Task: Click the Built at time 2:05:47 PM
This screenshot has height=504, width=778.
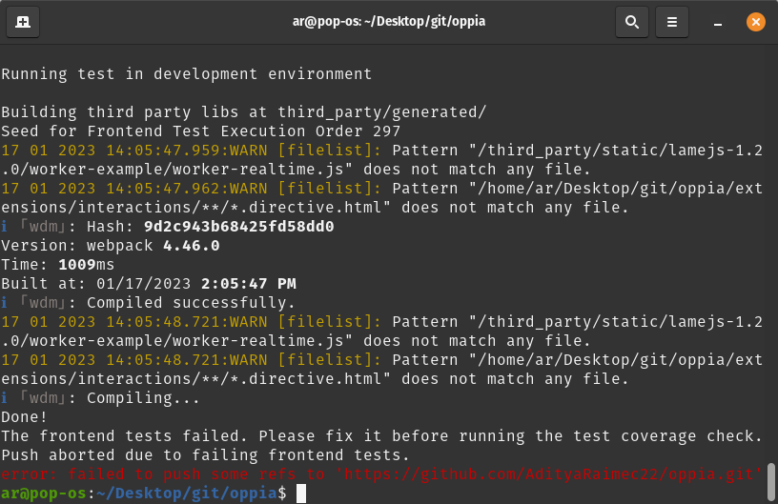Action: click(248, 284)
